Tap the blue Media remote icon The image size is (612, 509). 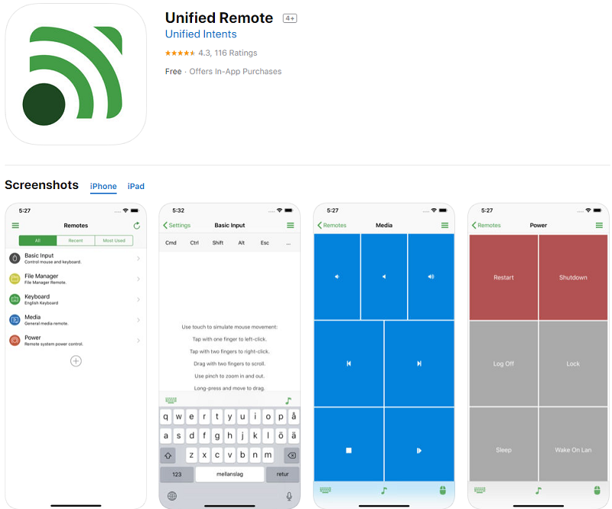point(15,319)
